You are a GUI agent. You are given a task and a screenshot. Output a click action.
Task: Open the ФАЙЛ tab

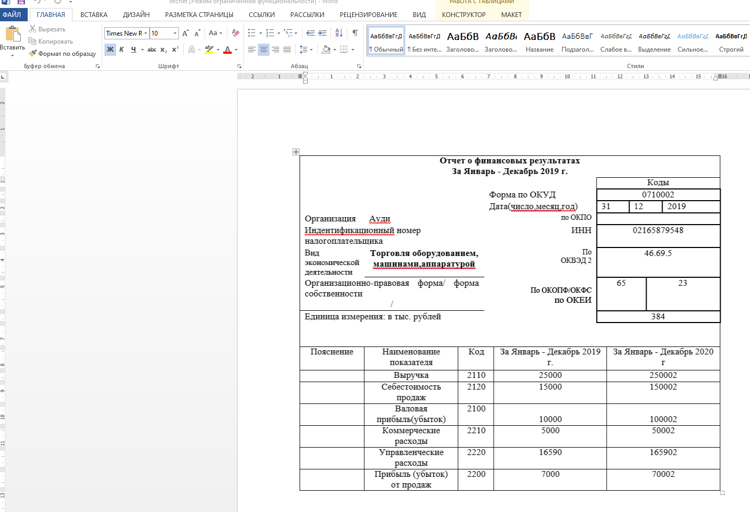(12, 15)
